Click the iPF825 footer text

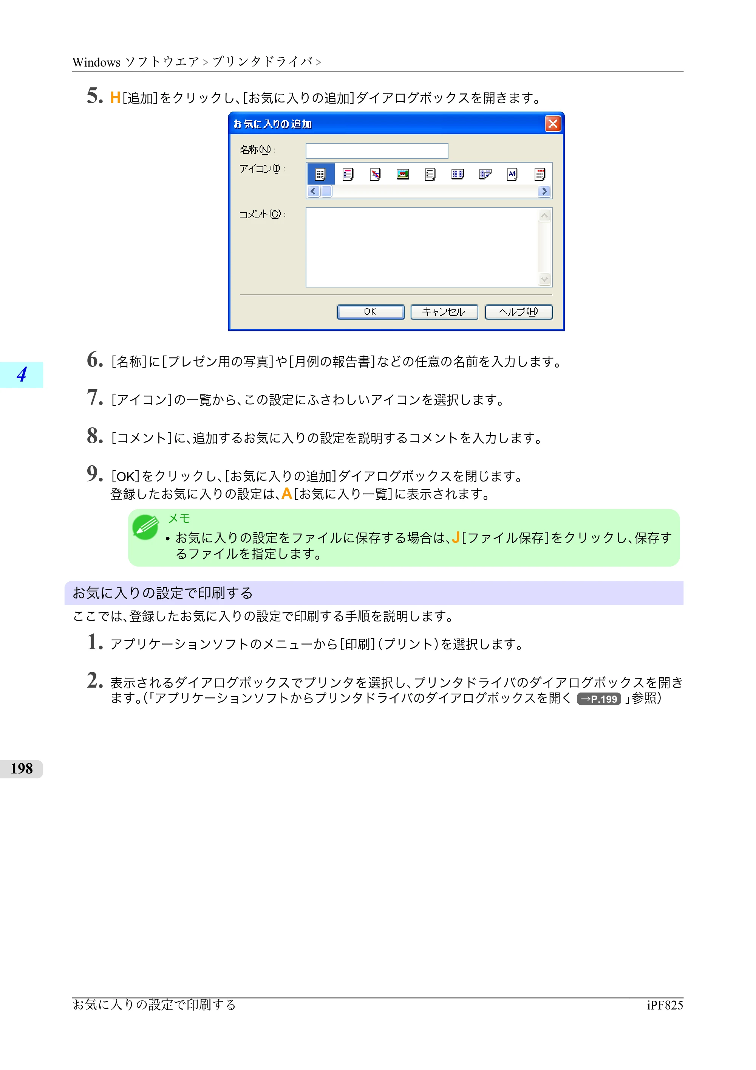(x=665, y=1005)
